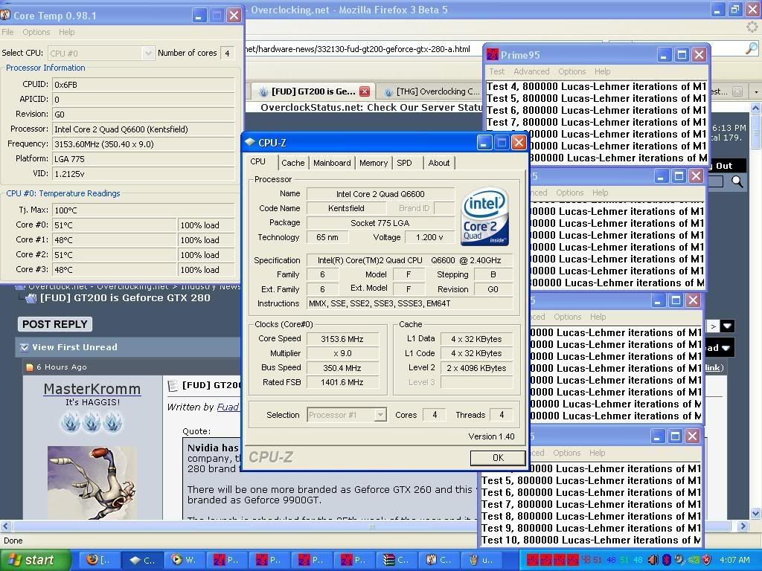Click the document icon beside the post title
This screenshot has width=762, height=571.
point(173,386)
